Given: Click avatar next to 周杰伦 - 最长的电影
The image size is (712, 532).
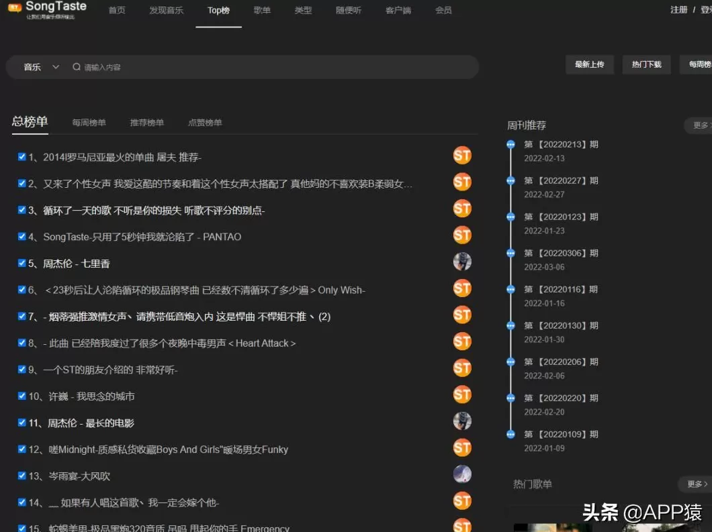Looking at the screenshot, I should point(462,421).
